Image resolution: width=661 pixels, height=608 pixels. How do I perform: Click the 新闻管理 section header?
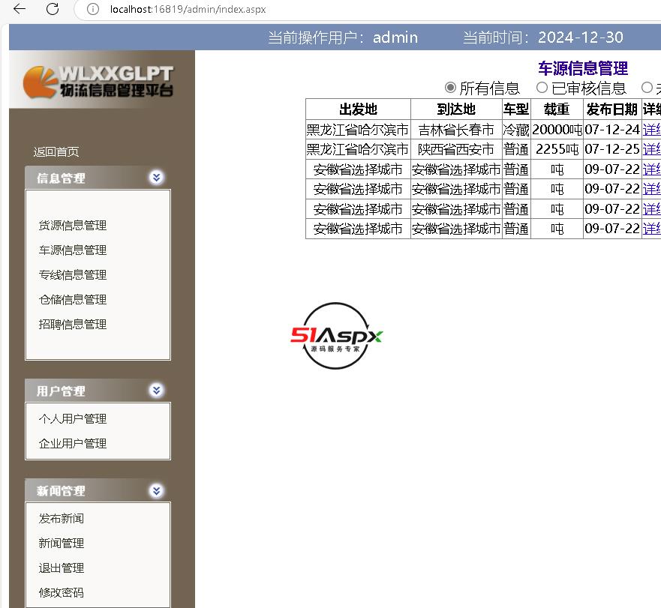click(98, 490)
